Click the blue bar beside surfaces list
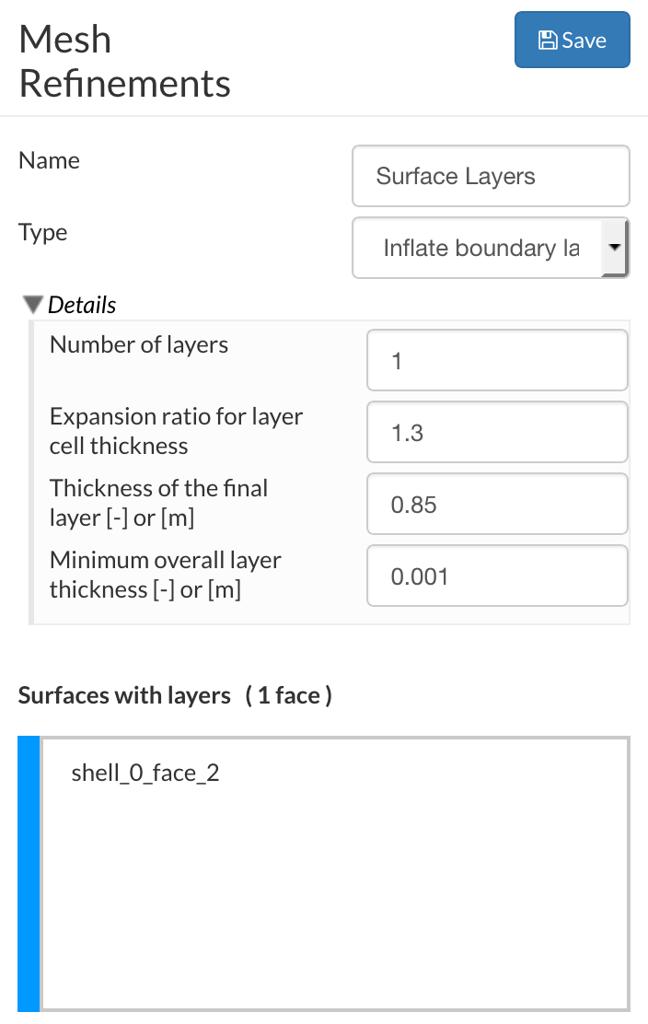This screenshot has height=1024, width=648. [x=29, y=873]
